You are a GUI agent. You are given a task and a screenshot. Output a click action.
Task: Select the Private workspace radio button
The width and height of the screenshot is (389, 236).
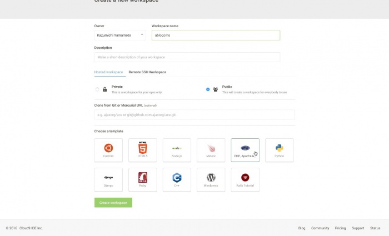pos(98,89)
